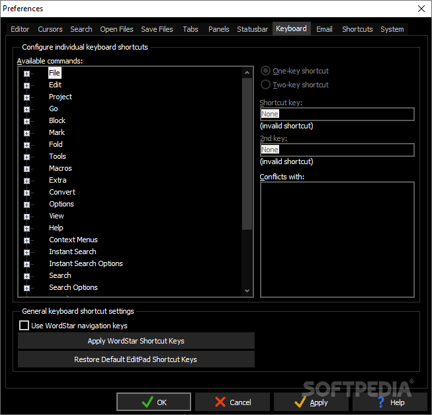Click the 2nd key input field

pyautogui.click(x=337, y=150)
